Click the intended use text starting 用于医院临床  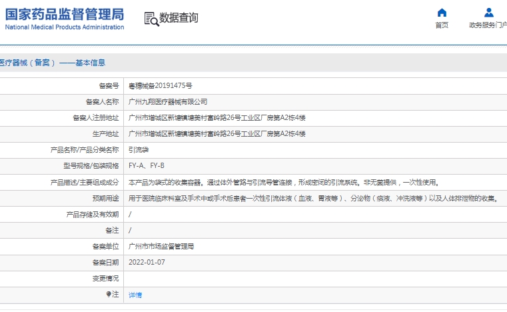tap(313, 199)
